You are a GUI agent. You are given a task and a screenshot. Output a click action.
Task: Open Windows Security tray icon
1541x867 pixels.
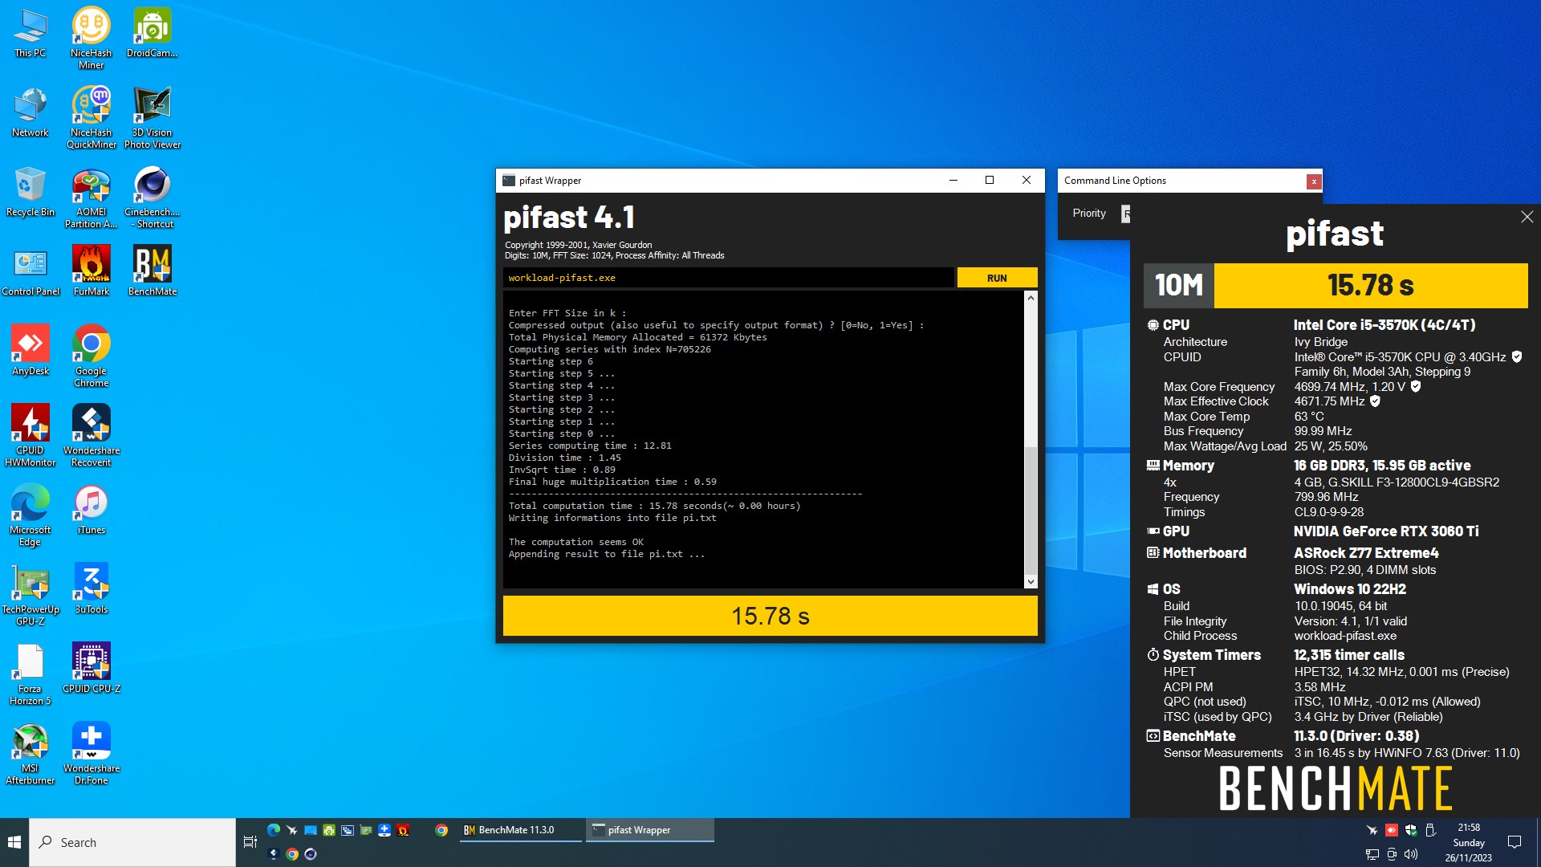click(1410, 830)
